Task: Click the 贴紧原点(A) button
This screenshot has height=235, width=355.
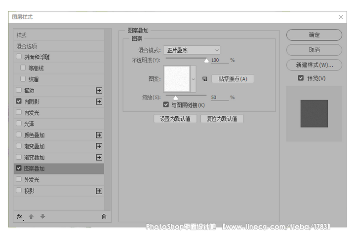Action: coord(233,79)
